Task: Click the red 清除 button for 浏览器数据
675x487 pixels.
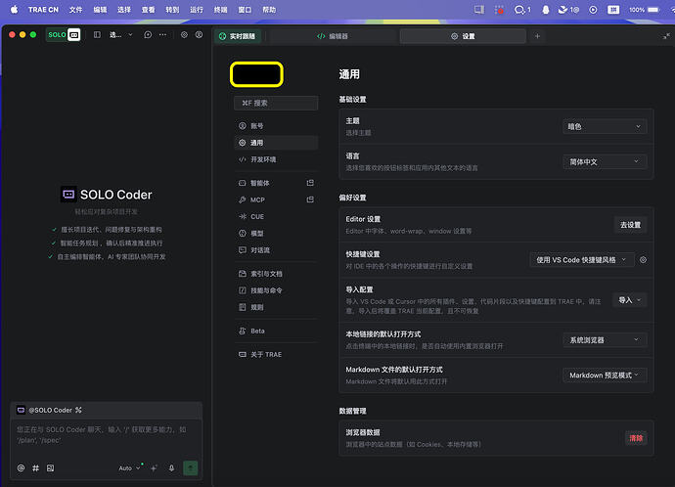Action: [636, 438]
